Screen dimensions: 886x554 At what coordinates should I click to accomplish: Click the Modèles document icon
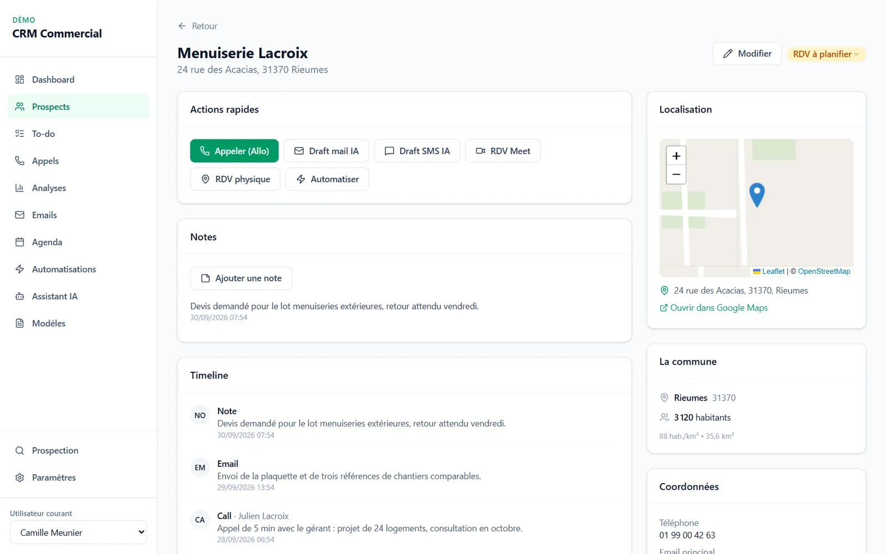(x=20, y=324)
